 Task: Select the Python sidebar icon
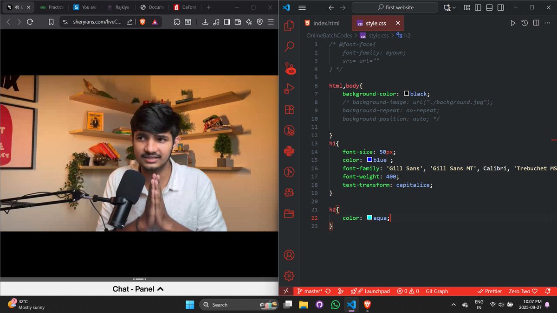(x=289, y=150)
